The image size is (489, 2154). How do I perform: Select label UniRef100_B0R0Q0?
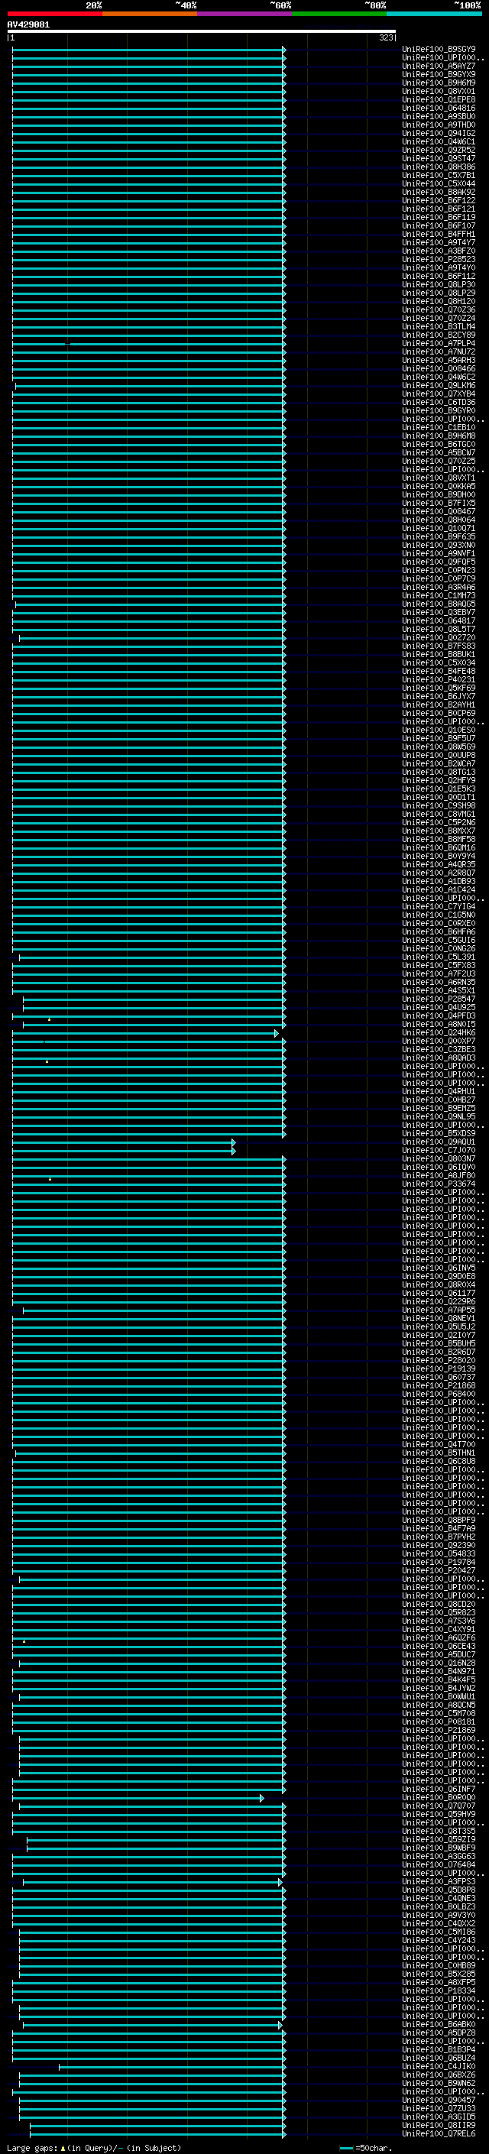pos(439,1797)
